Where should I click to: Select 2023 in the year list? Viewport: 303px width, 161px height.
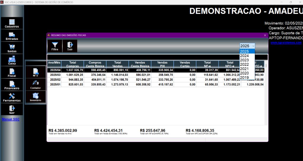click(247, 60)
